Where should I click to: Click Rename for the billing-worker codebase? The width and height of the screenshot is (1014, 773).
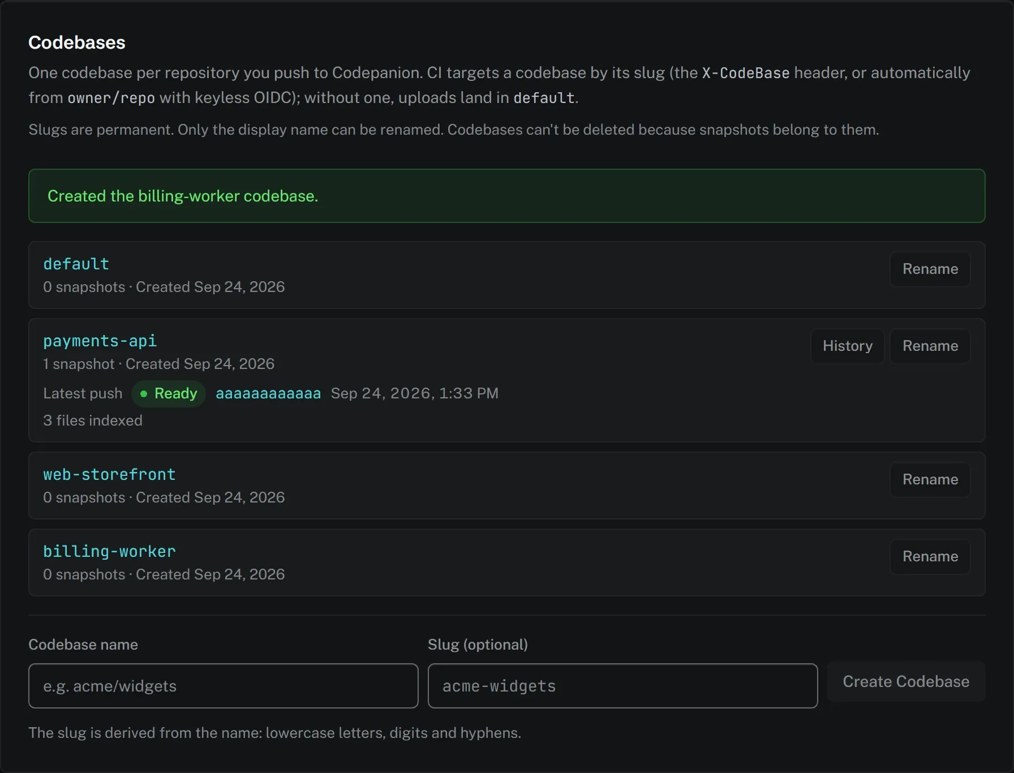(x=930, y=557)
